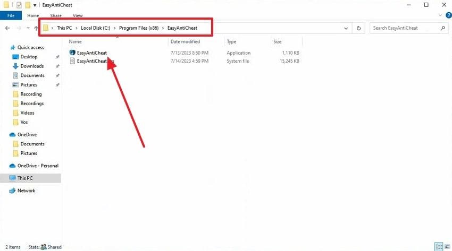Refresh the current folder
This screenshot has width=452, height=251.
coord(358,28)
